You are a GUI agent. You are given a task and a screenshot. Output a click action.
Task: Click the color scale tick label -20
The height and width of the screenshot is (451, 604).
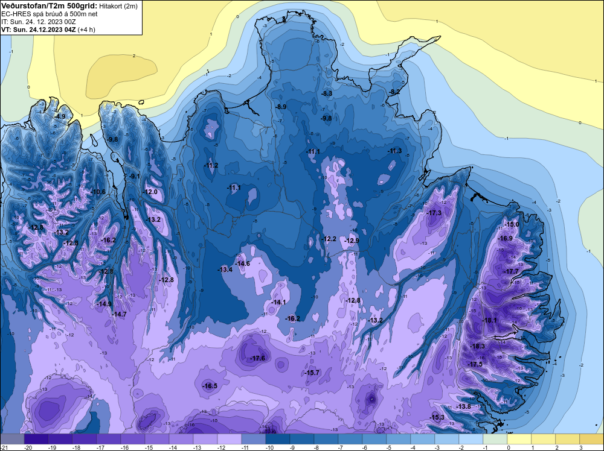tap(27, 447)
